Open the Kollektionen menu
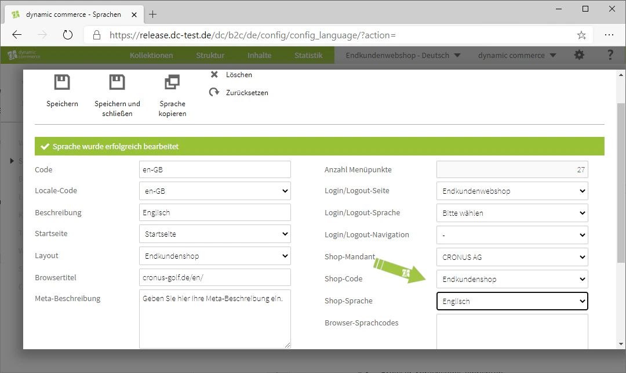The image size is (626, 373). [x=151, y=55]
